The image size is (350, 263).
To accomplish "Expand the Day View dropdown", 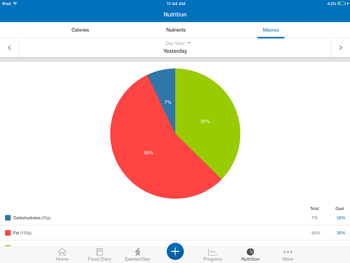I will click(x=178, y=43).
